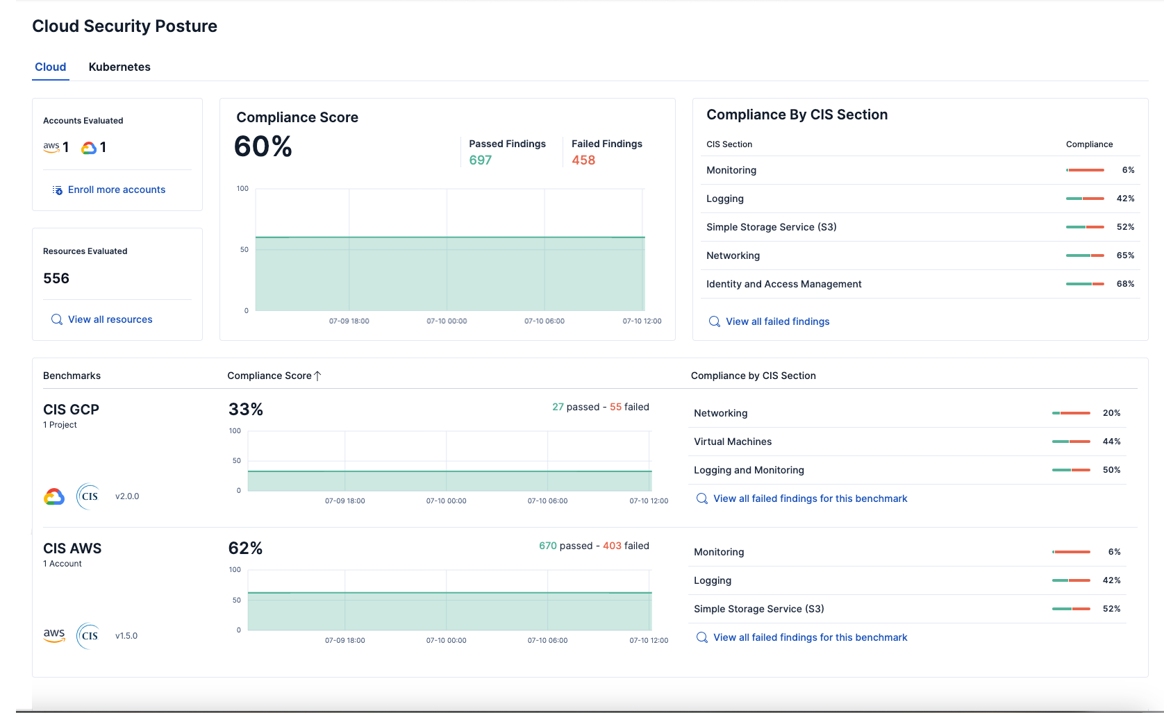The height and width of the screenshot is (713, 1164).
Task: Click the CIS badge icon in the CIS GCP row
Action: tap(88, 496)
